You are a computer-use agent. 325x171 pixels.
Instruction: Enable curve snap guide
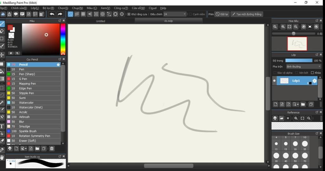[x=109, y=14]
